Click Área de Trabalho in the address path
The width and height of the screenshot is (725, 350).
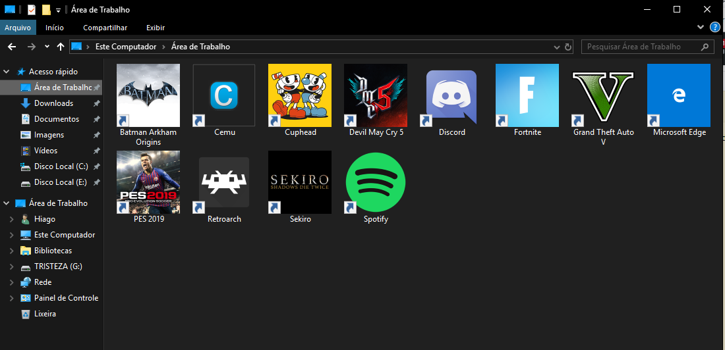click(200, 47)
